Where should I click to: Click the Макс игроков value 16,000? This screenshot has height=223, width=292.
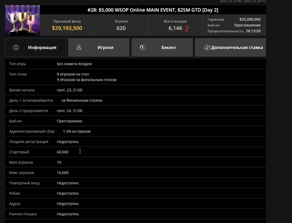63,173
